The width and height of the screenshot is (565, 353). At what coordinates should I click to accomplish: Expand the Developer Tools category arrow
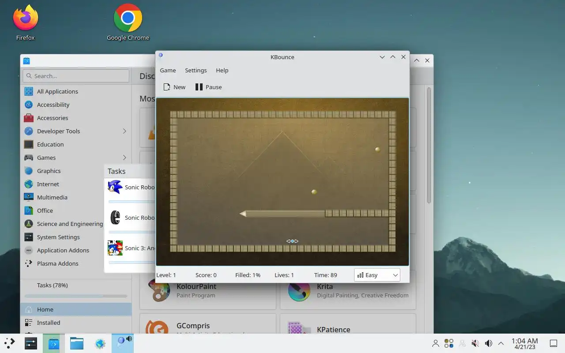[124, 131]
